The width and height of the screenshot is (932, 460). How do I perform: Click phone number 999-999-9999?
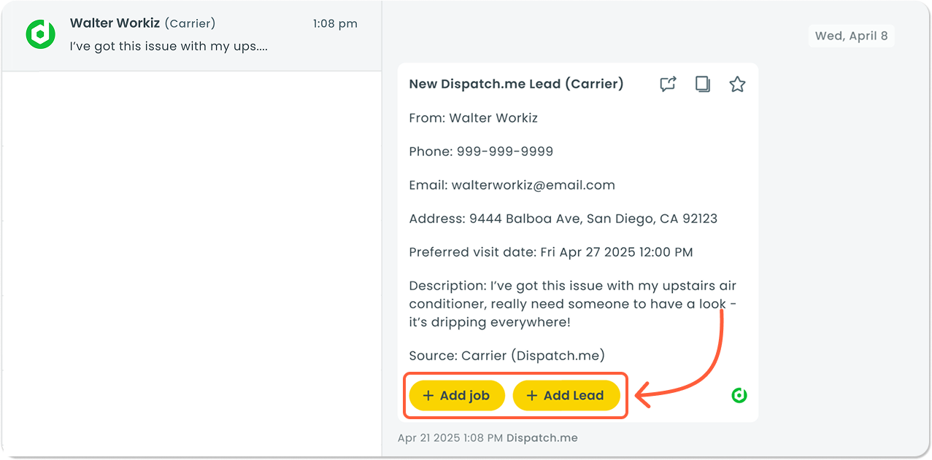tap(504, 152)
